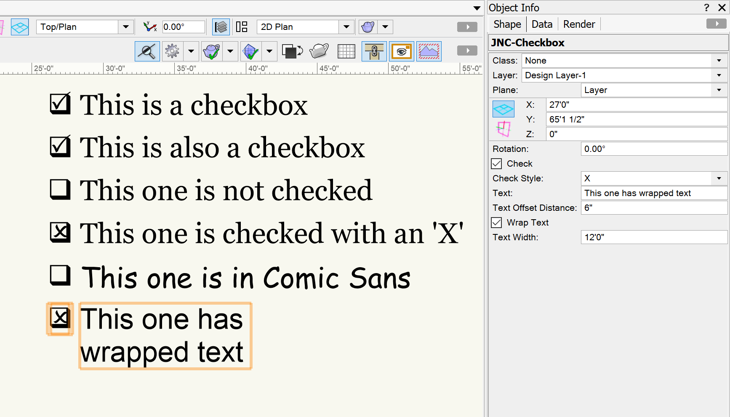Click the Render teapot icon in the view bar
This screenshot has height=417, width=730.
[x=367, y=27]
